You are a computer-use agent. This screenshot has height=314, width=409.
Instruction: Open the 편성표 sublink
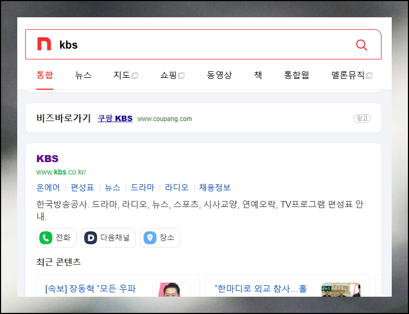(x=82, y=188)
